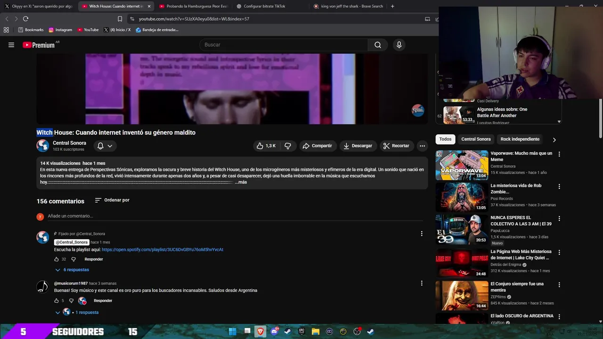The width and height of the screenshot is (603, 339).
Task: Select the Central Sonora filter chip
Action: point(476,139)
